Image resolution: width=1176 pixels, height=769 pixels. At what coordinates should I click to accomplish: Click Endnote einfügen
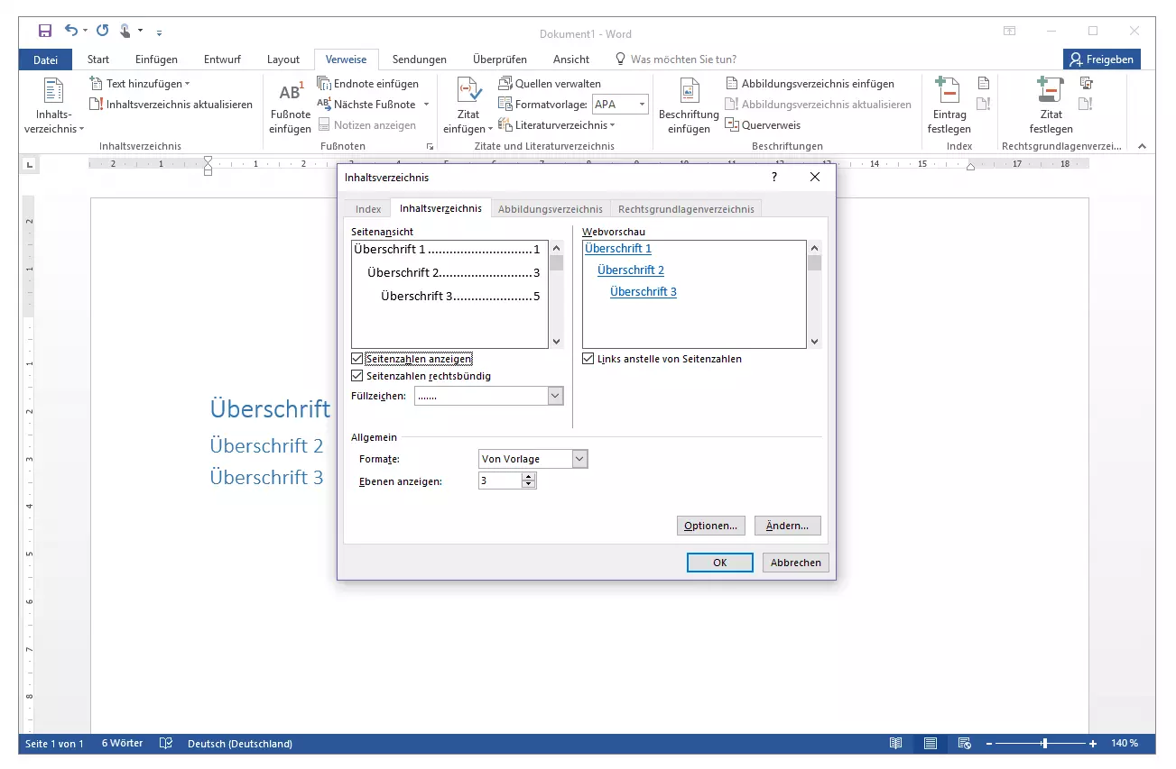(368, 84)
